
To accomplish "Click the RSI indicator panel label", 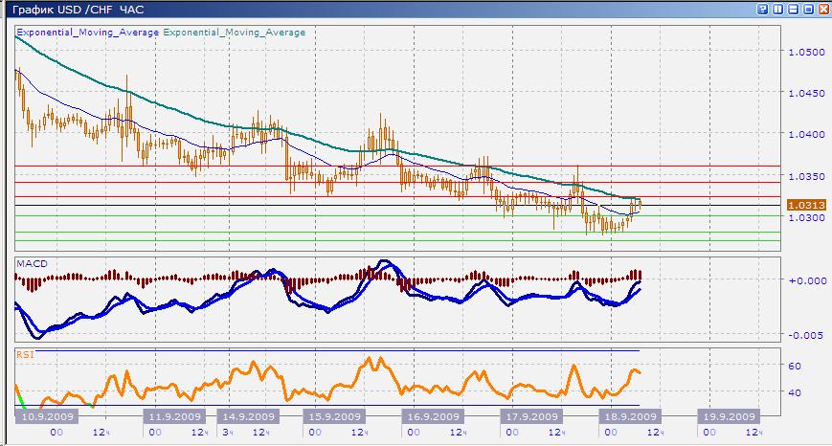I will pyautogui.click(x=25, y=354).
